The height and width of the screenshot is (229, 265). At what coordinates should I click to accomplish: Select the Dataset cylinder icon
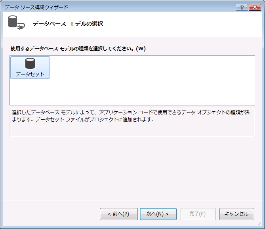(x=30, y=63)
